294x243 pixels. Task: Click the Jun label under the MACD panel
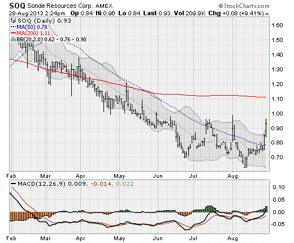158,238
